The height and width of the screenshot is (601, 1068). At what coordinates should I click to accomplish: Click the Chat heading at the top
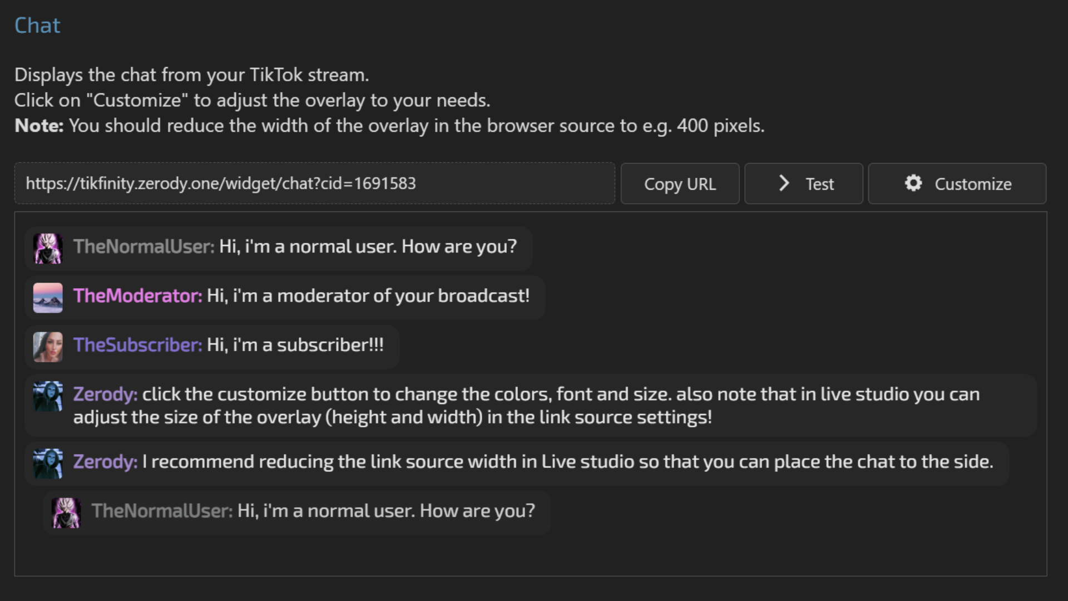37,25
